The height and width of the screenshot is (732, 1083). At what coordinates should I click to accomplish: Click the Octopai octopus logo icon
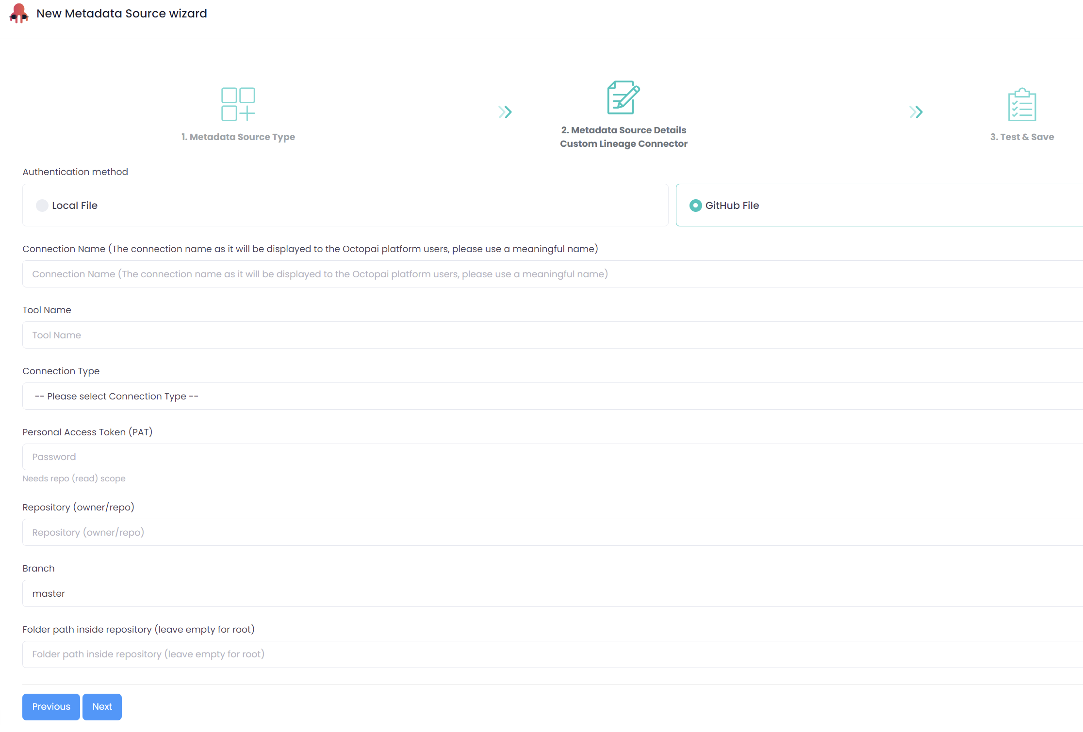click(19, 13)
